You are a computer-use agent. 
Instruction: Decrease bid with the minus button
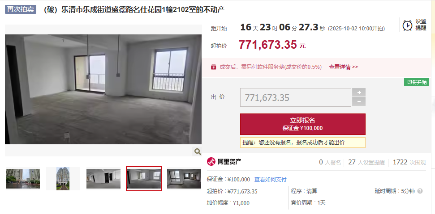point(359,101)
